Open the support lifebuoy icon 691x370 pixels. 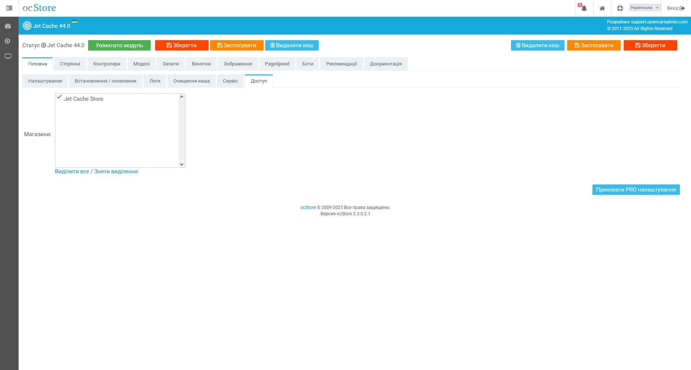point(620,8)
